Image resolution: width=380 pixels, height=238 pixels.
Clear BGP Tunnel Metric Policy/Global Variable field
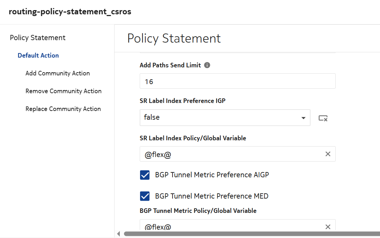coord(328,227)
